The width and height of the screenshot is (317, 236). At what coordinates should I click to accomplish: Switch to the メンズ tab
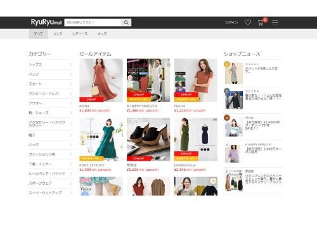[58, 34]
